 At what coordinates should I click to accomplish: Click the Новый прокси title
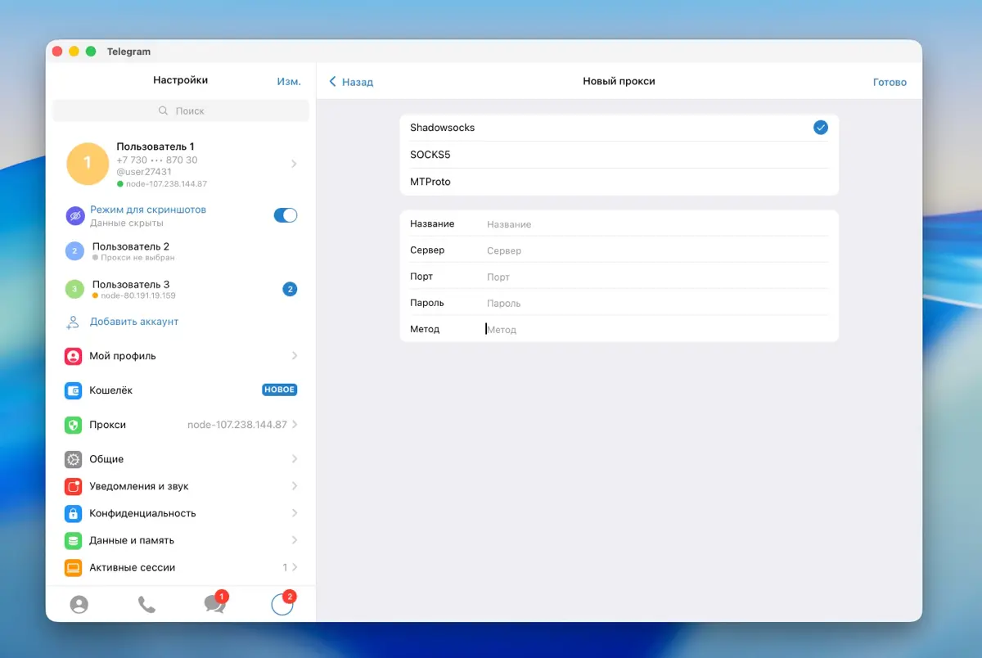click(619, 81)
